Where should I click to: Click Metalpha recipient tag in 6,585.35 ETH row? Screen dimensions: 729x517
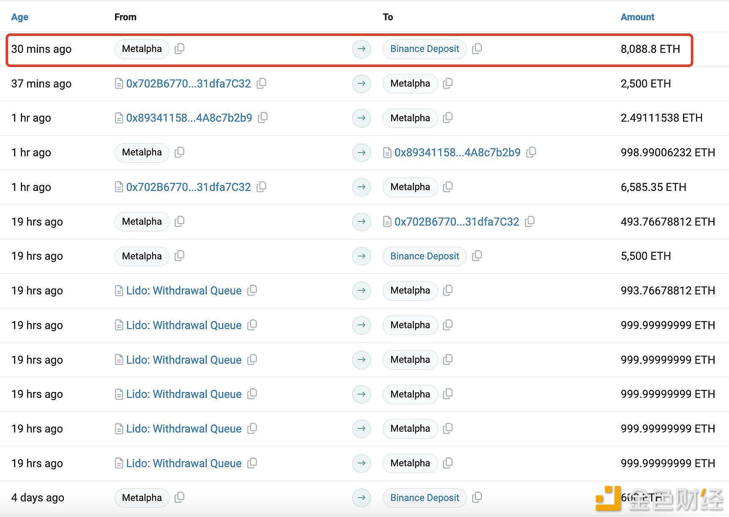click(410, 187)
